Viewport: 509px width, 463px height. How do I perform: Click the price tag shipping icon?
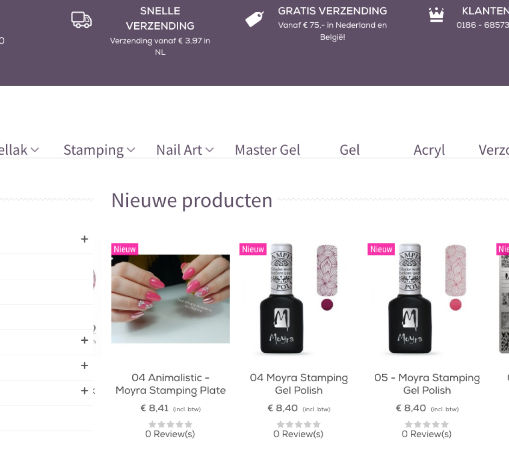point(254,19)
